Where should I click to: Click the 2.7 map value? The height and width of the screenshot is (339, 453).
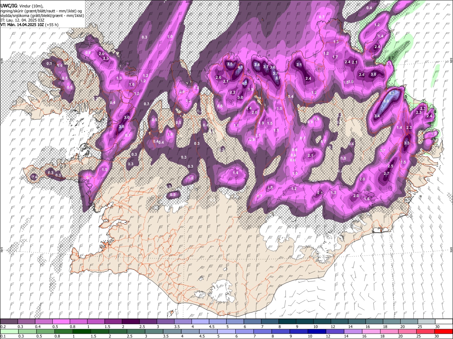386,173
